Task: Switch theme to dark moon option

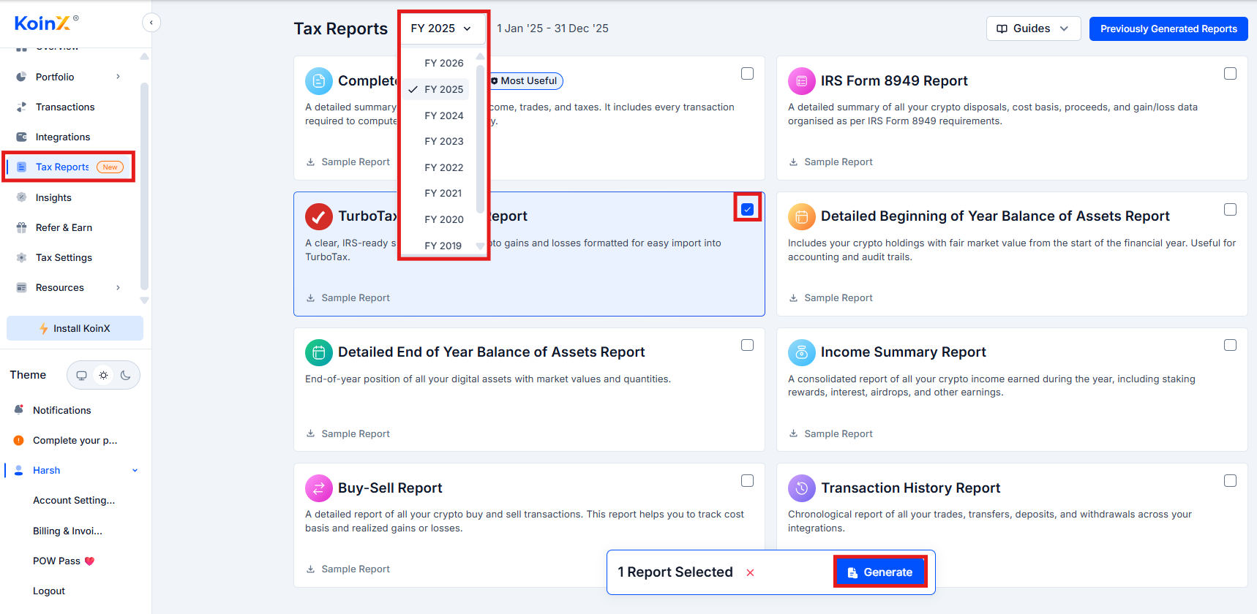Action: click(x=125, y=375)
